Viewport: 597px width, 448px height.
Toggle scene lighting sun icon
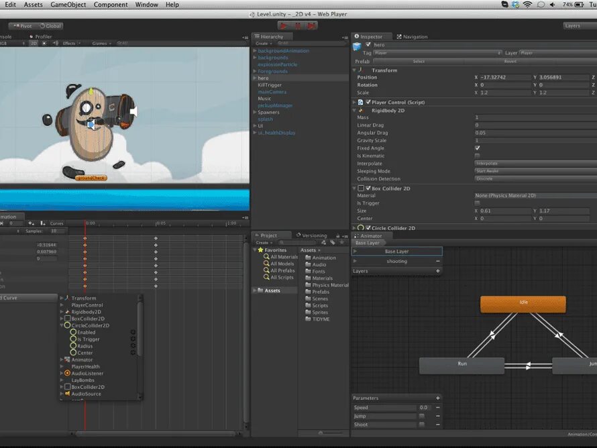click(x=44, y=44)
